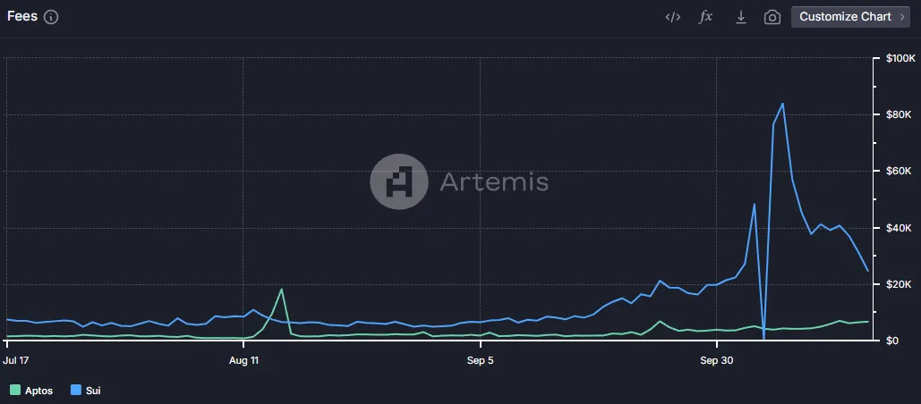This screenshot has width=921, height=404.
Task: Expand the Customize Chart chevron arrow
Action: pyautogui.click(x=901, y=17)
